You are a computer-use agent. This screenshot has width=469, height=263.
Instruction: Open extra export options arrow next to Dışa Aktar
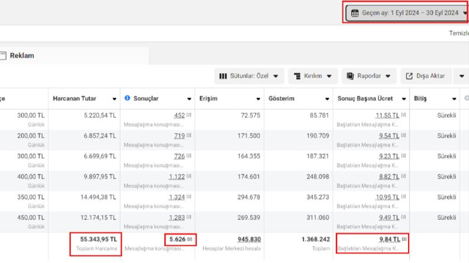point(462,76)
